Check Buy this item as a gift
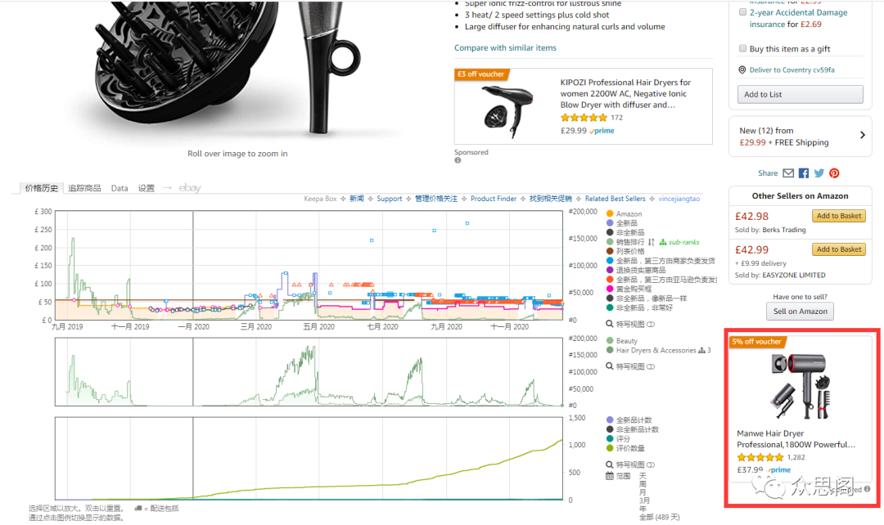 [742, 48]
